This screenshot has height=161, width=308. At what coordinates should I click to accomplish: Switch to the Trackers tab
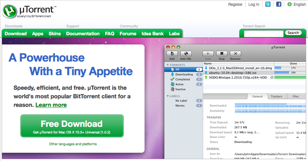pos(277,97)
